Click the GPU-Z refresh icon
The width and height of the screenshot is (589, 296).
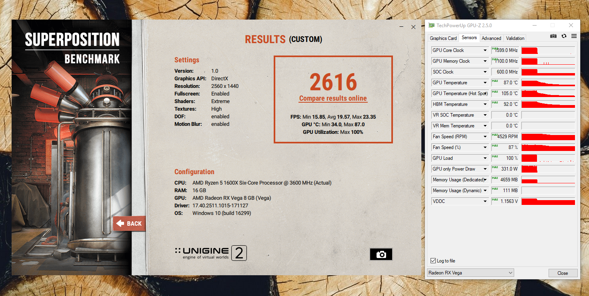click(564, 36)
